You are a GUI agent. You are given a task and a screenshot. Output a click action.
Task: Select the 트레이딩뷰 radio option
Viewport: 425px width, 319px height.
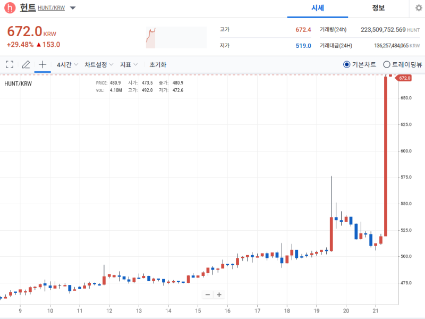point(387,64)
